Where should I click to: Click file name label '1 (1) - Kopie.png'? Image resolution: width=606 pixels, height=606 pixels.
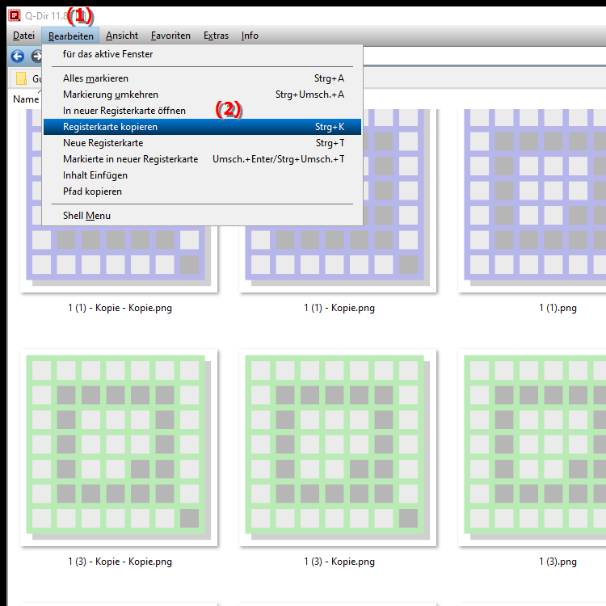(x=339, y=308)
